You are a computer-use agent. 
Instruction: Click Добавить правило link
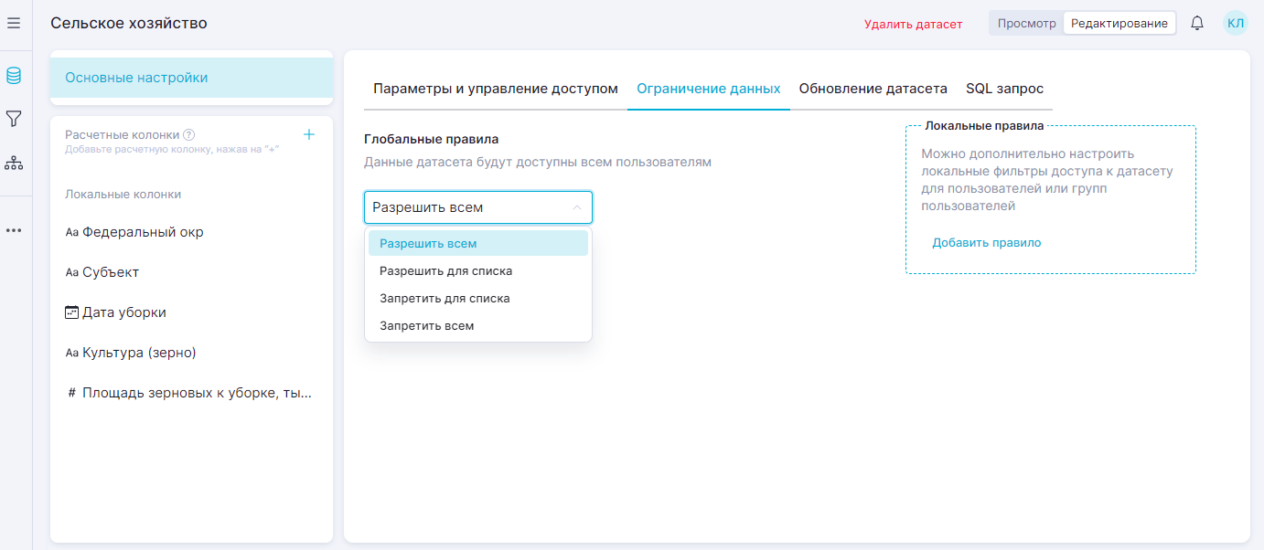(986, 243)
